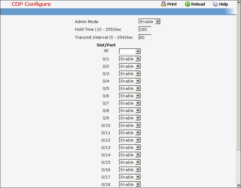This screenshot has height=188, width=241.
Task: Click the Transmit Interval (5 - 254)Sec label
Action: tap(104, 37)
